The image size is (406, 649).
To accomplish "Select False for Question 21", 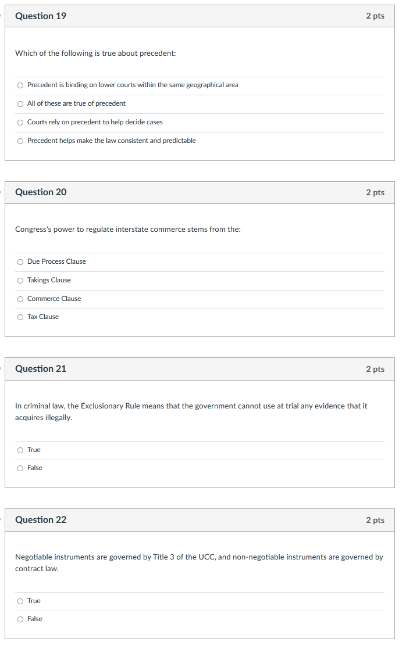I will tap(20, 468).
